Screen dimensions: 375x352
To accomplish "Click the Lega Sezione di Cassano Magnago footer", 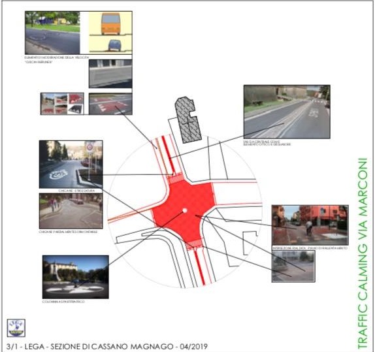I will coord(107,347).
